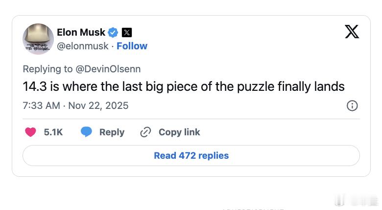
Task: Open the Read 472 replies button
Action: pos(191,155)
